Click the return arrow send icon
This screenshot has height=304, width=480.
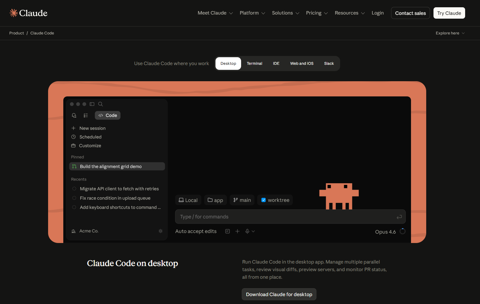[399, 217]
